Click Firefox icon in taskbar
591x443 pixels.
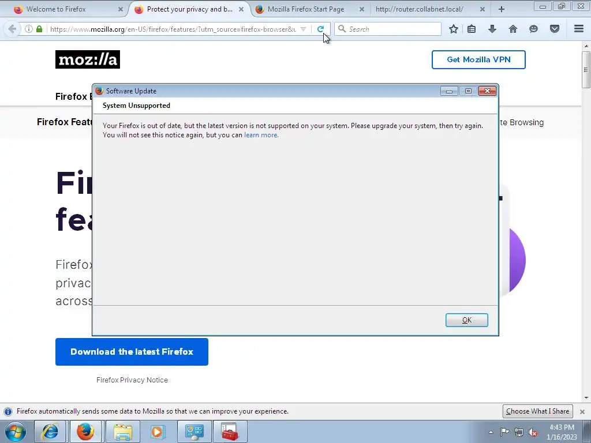click(x=85, y=431)
